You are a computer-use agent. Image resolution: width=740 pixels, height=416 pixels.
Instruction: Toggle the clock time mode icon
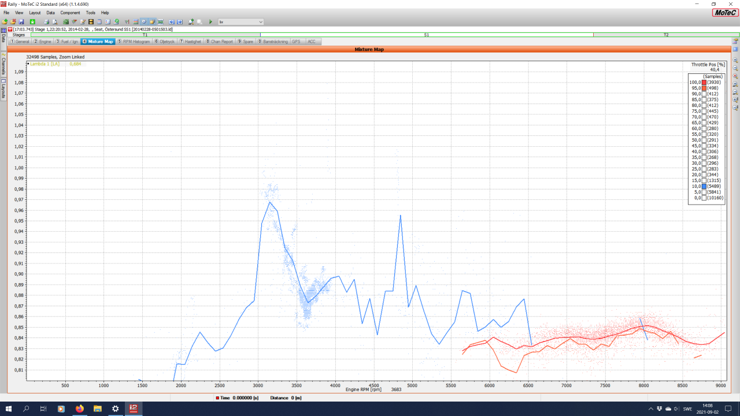(x=144, y=21)
